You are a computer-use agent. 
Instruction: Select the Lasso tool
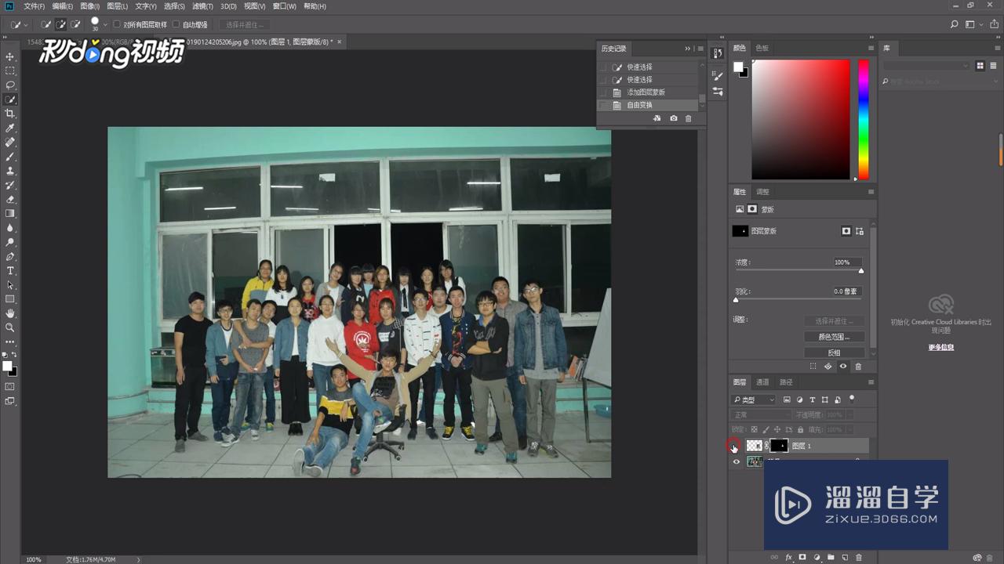pyautogui.click(x=10, y=85)
